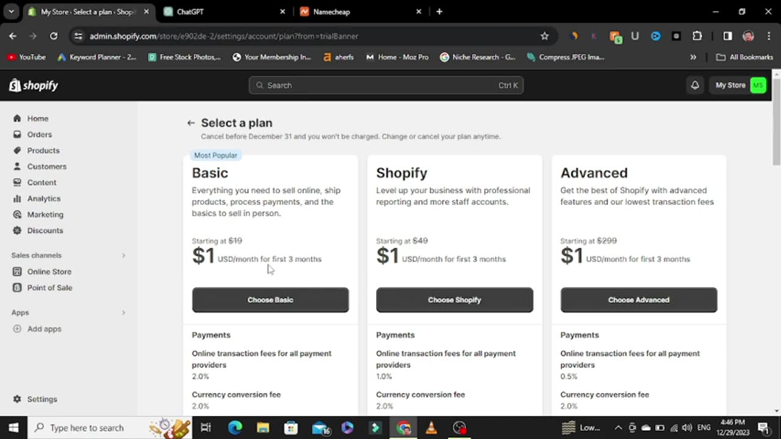Open the Home - Moz Pro bookmark

[x=397, y=57]
